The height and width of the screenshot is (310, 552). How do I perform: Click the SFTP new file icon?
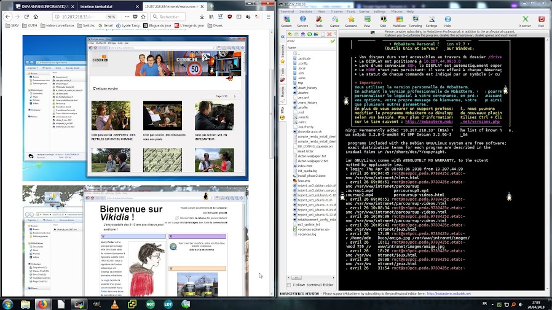point(323,34)
